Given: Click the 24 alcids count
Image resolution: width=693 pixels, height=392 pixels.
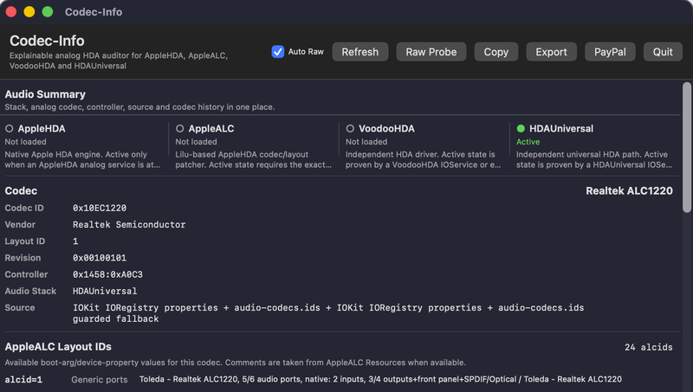Looking at the screenshot, I should pyautogui.click(x=648, y=347).
